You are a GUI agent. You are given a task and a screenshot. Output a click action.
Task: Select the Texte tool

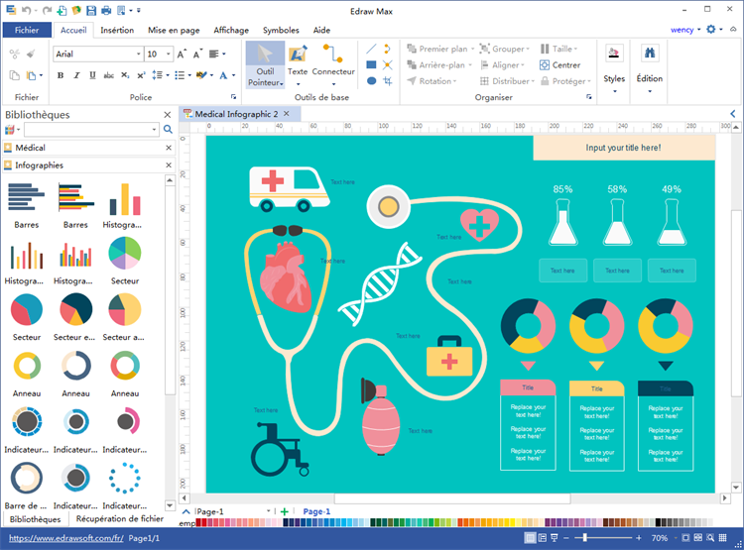pos(298,64)
